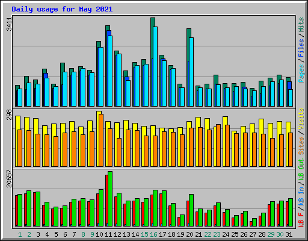
Task: Click the cyan Pages bar for day 31
Action: tap(291, 98)
